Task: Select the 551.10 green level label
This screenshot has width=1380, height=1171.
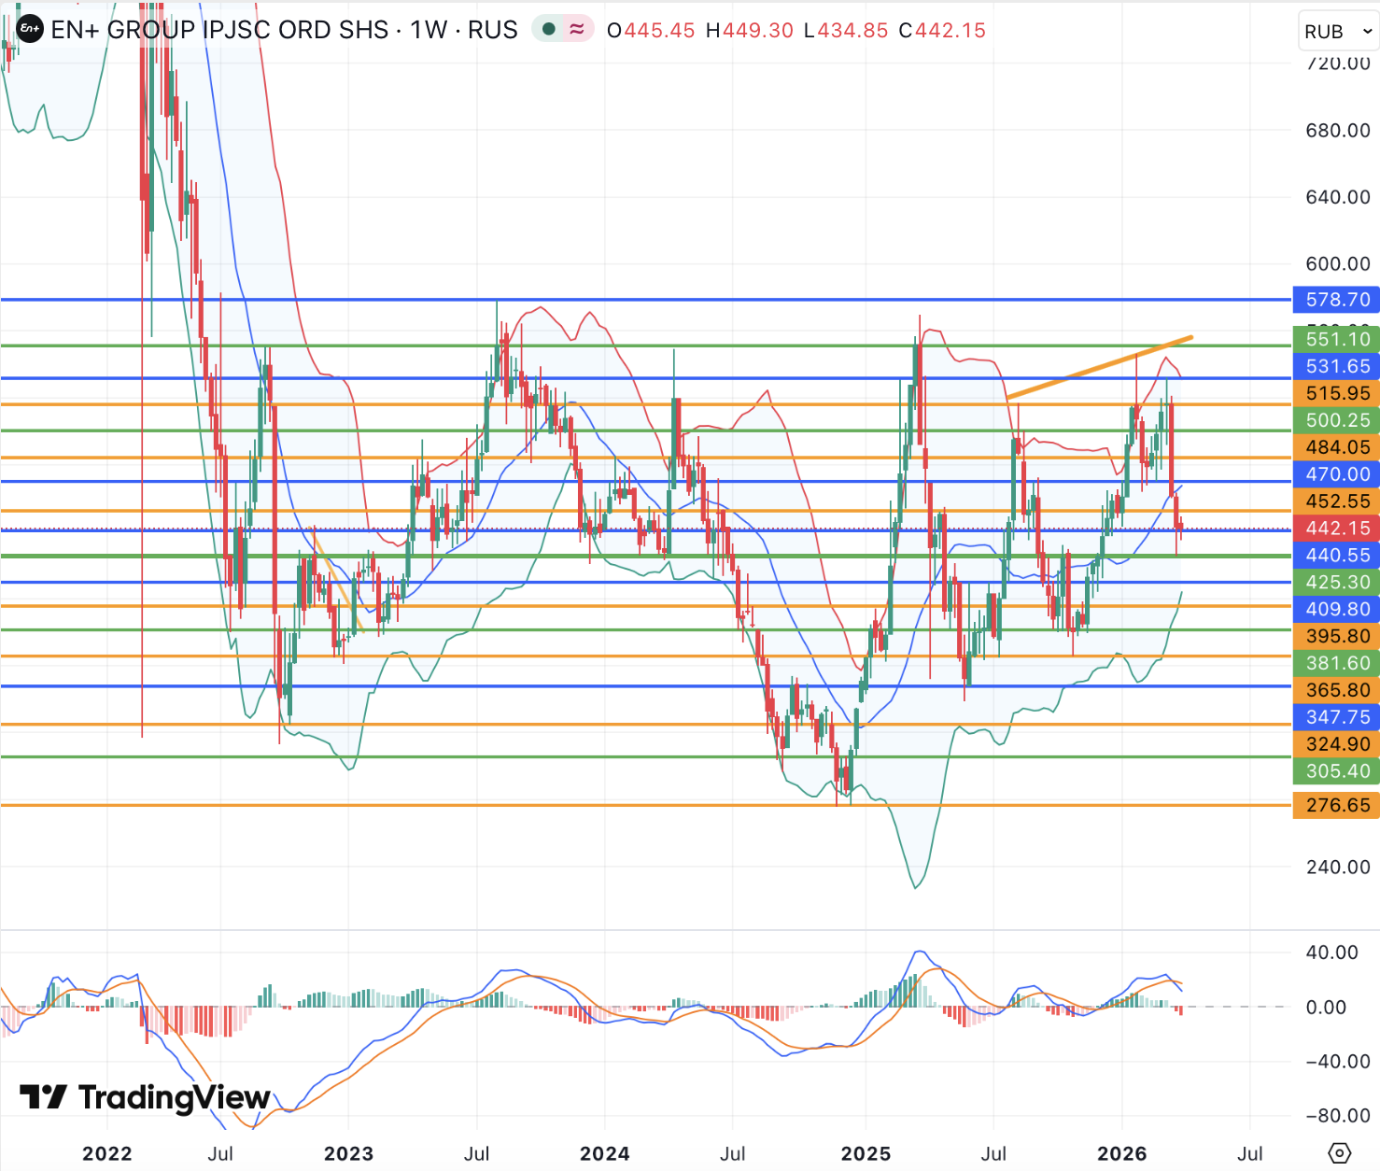Action: coord(1337,339)
